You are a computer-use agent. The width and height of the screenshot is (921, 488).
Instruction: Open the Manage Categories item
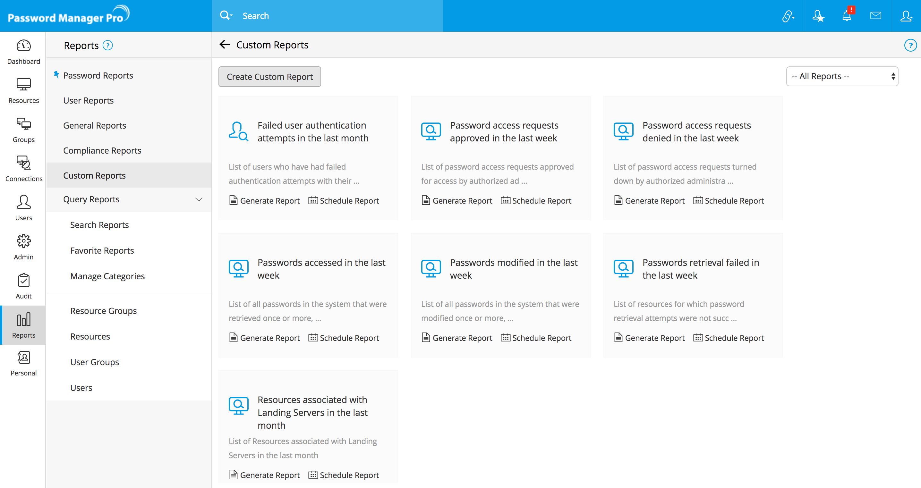(x=107, y=276)
